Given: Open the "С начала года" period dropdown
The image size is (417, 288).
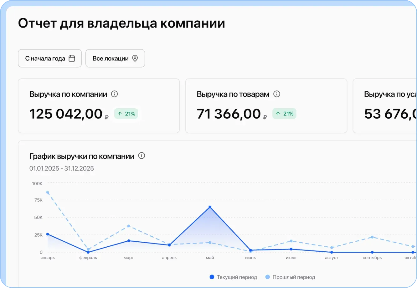Looking at the screenshot, I should tap(49, 58).
